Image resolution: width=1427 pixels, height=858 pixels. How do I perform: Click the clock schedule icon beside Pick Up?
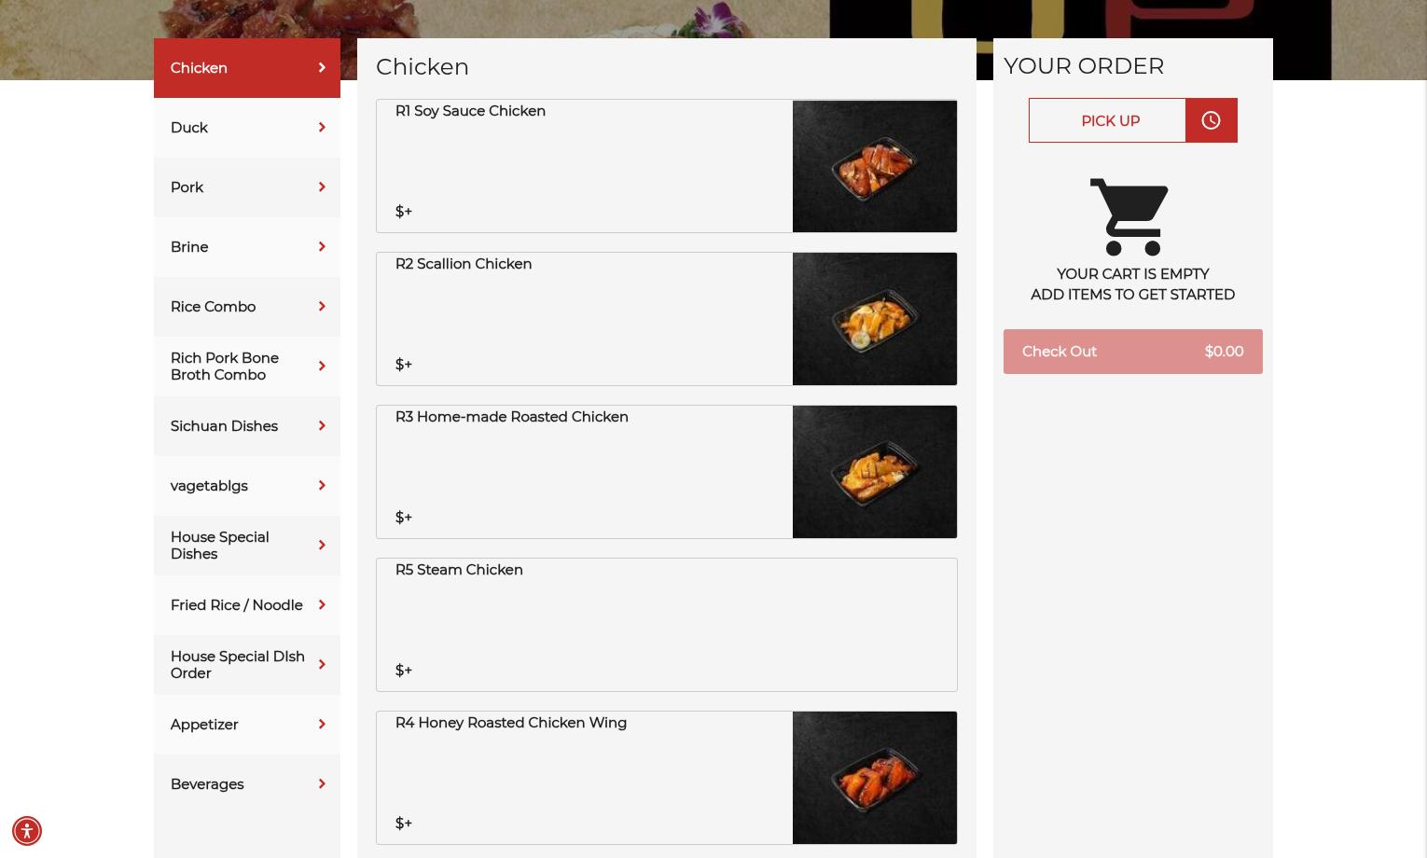1211,120
